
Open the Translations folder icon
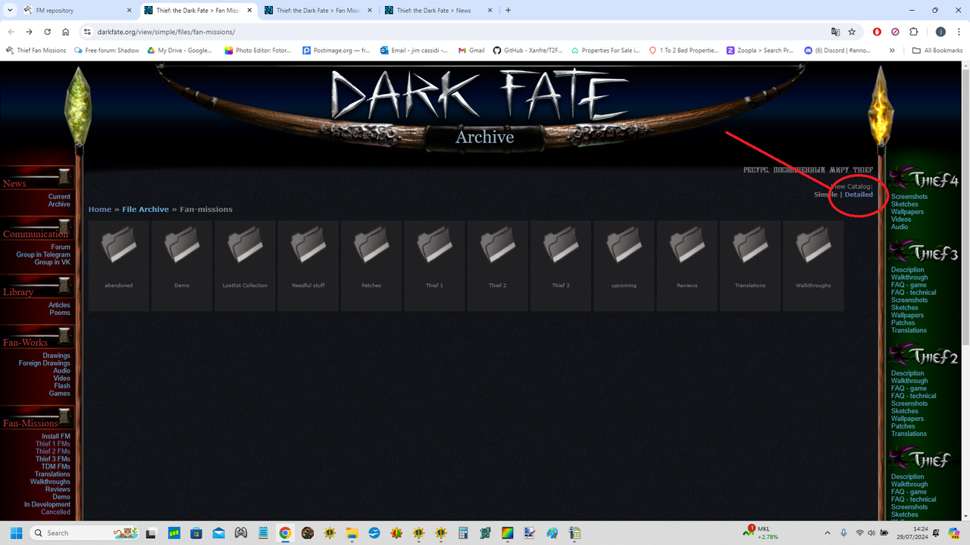point(750,247)
